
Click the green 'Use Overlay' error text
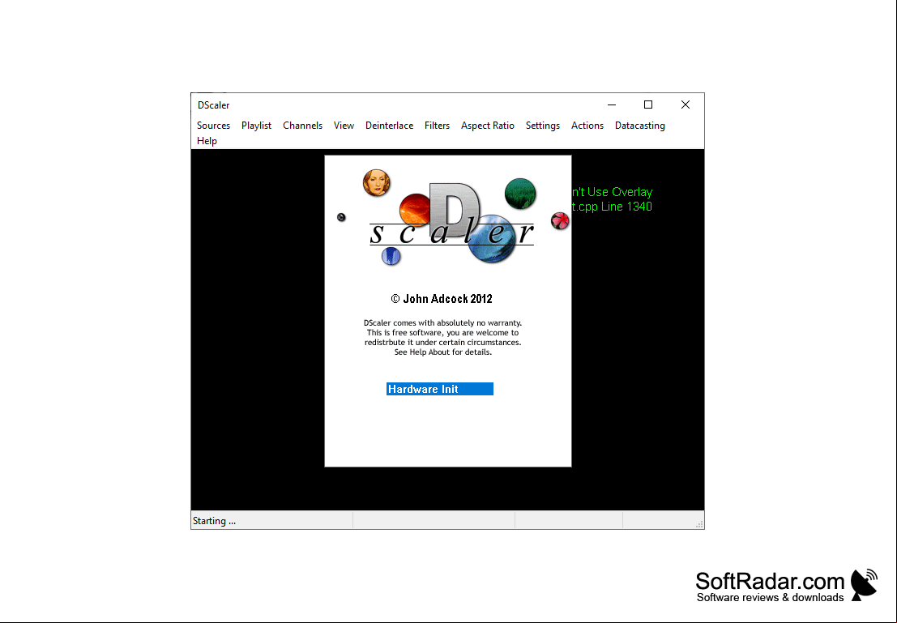[612, 192]
